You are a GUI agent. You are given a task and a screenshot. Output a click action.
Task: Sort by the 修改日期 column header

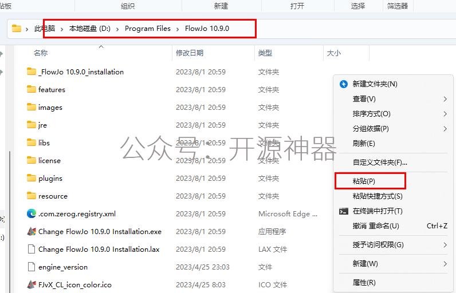click(x=190, y=53)
